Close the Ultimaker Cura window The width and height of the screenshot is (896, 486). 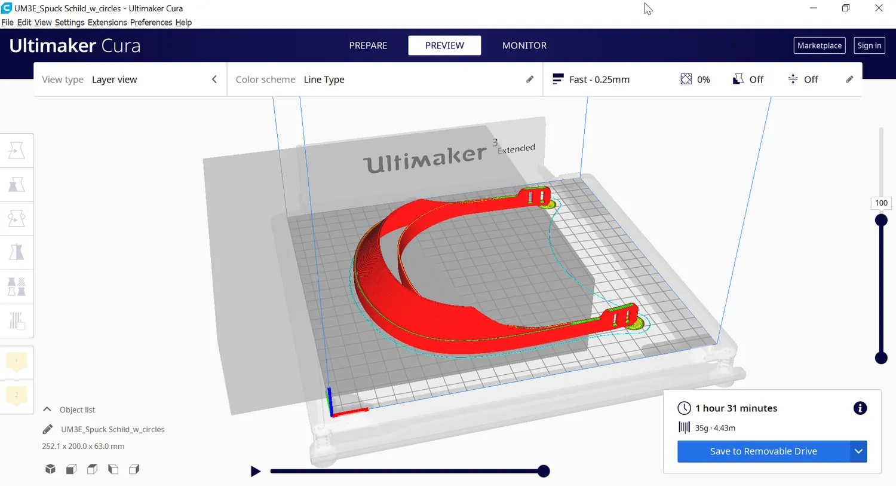coord(879,8)
